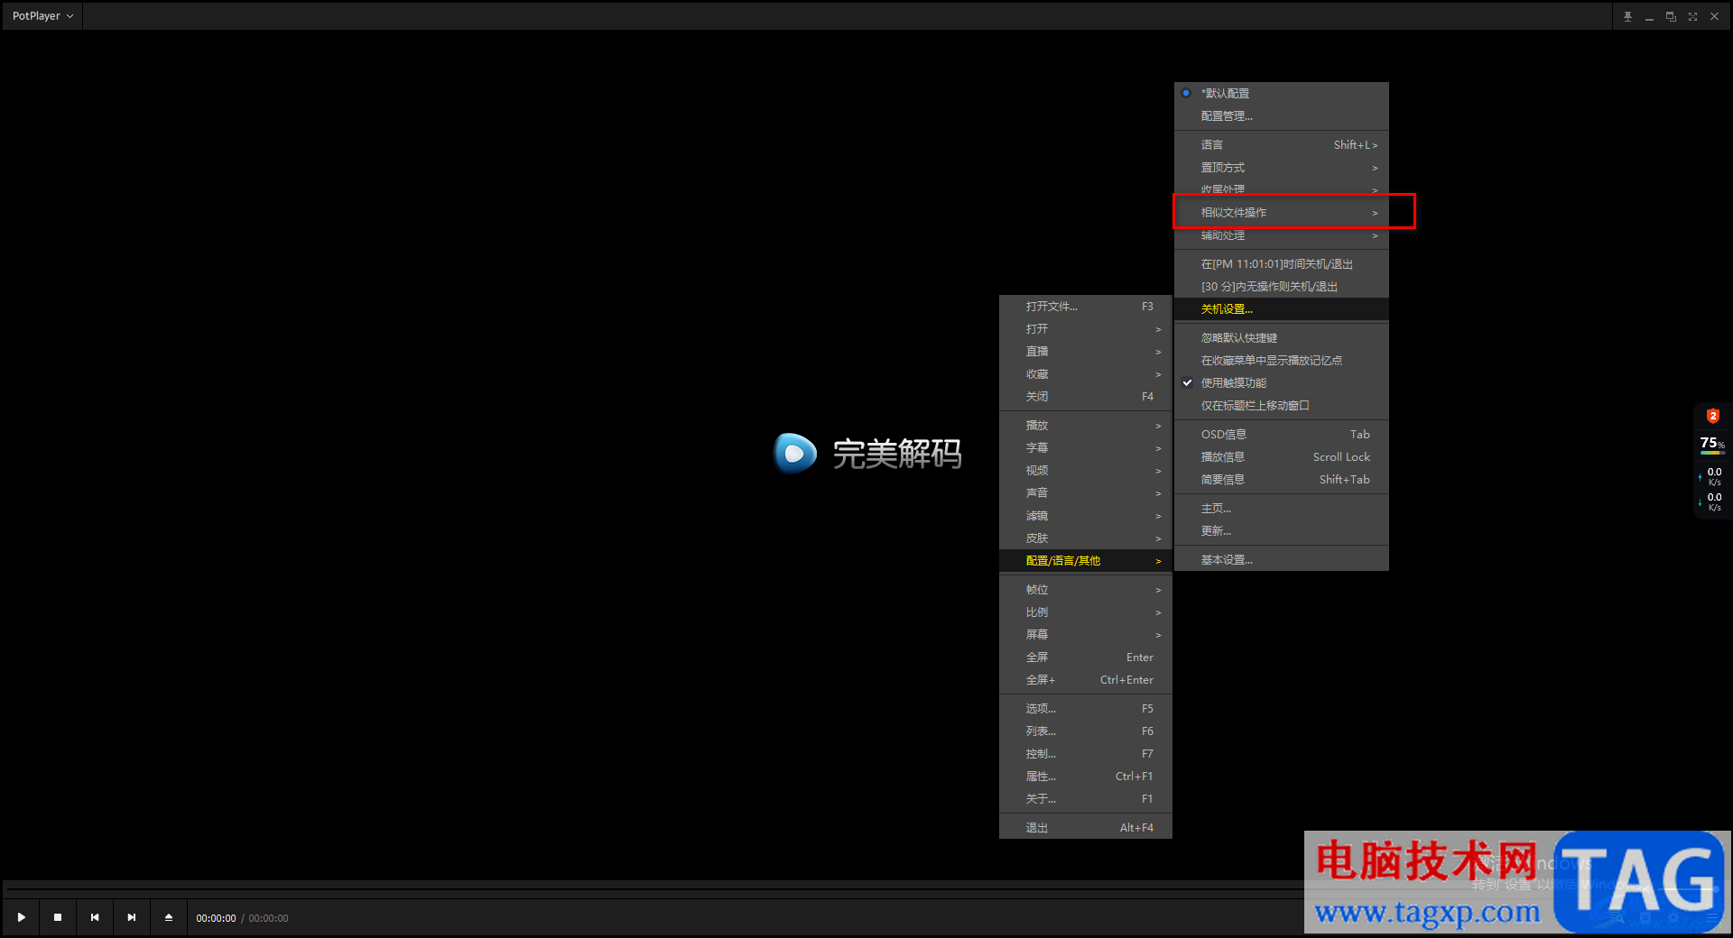Screen dimensions: 1733x938
Task: Toggle OSD信息 display
Action: coord(1281,435)
